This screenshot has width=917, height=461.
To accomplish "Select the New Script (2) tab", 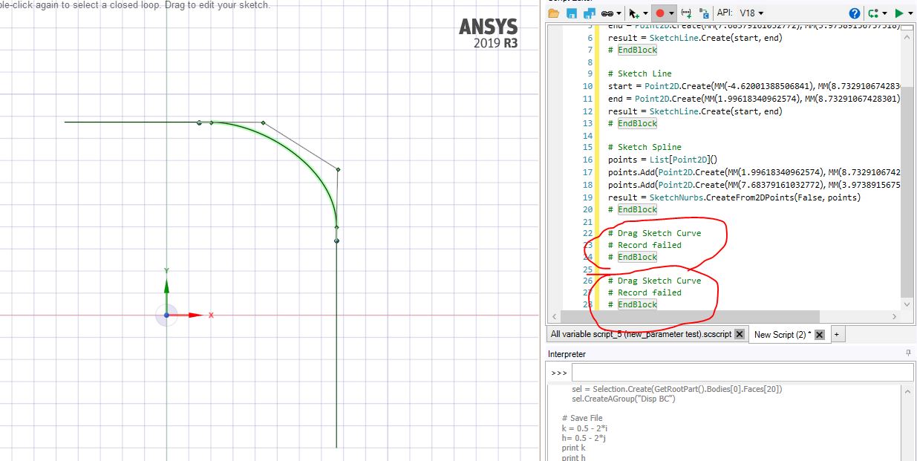I will pos(781,335).
